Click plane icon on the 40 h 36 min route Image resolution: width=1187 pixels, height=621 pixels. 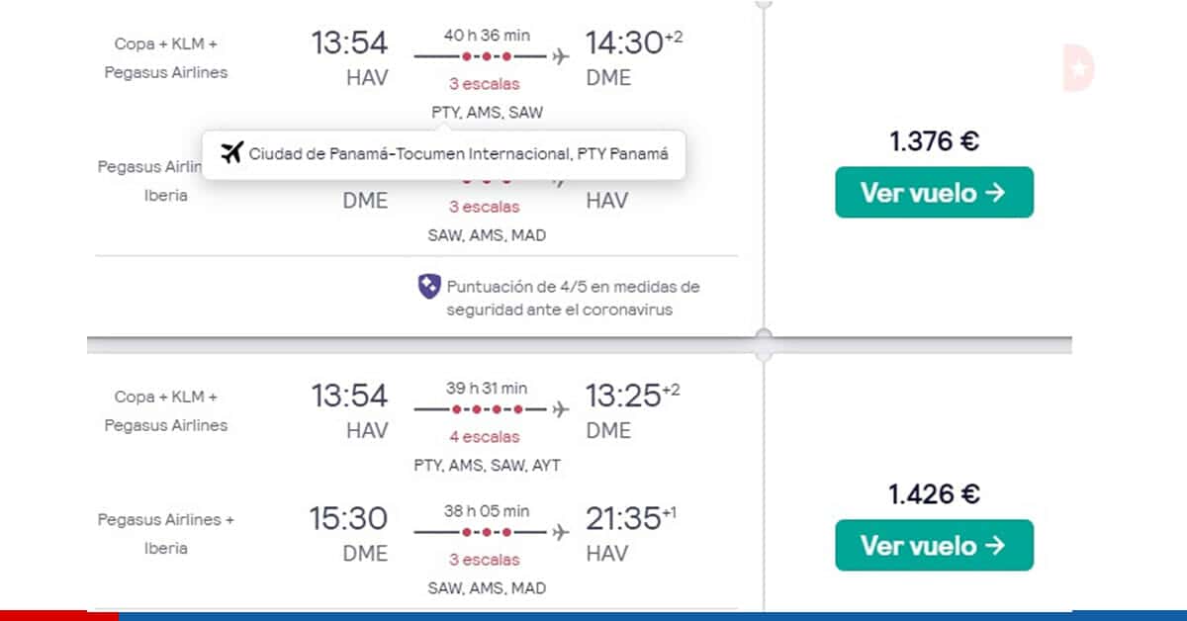tap(561, 56)
